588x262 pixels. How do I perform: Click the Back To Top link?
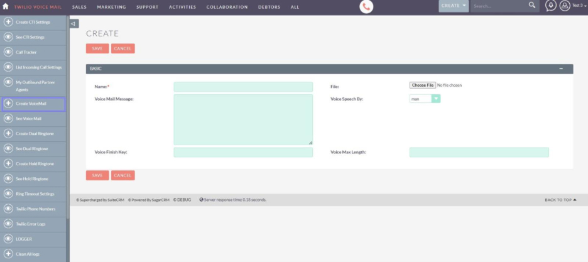[x=560, y=200]
